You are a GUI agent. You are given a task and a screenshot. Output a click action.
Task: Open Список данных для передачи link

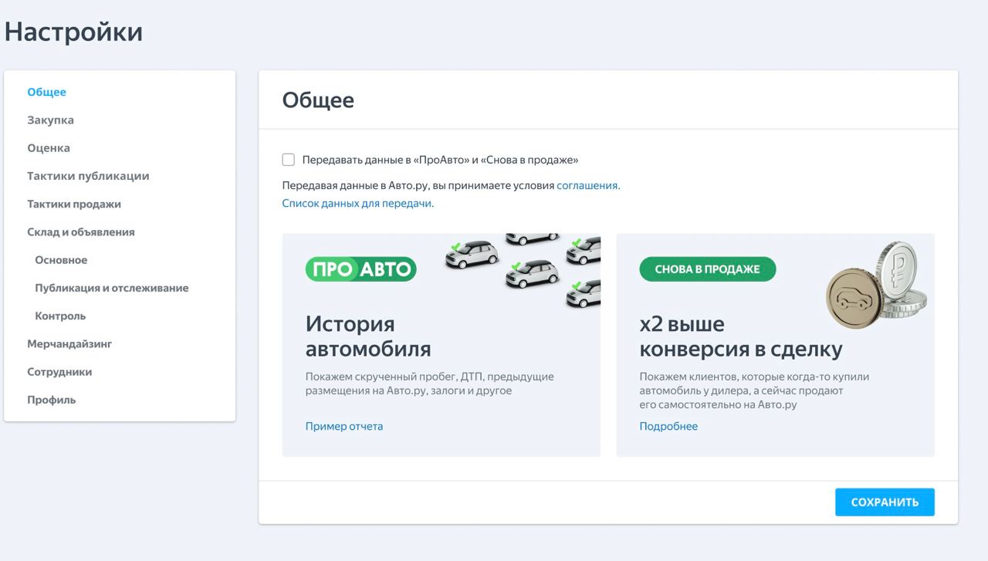tap(357, 203)
